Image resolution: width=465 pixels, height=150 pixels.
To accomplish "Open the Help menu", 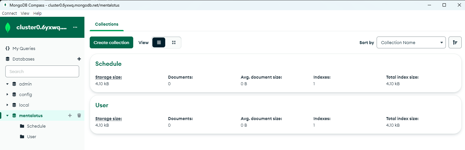I will pos(38,13).
